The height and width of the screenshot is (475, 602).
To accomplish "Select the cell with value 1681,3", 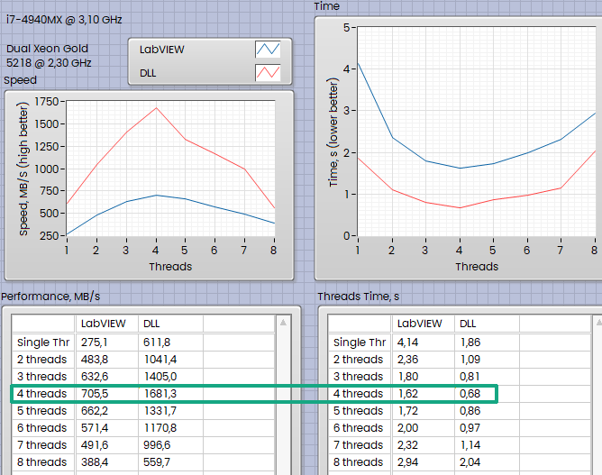I will tap(170, 394).
